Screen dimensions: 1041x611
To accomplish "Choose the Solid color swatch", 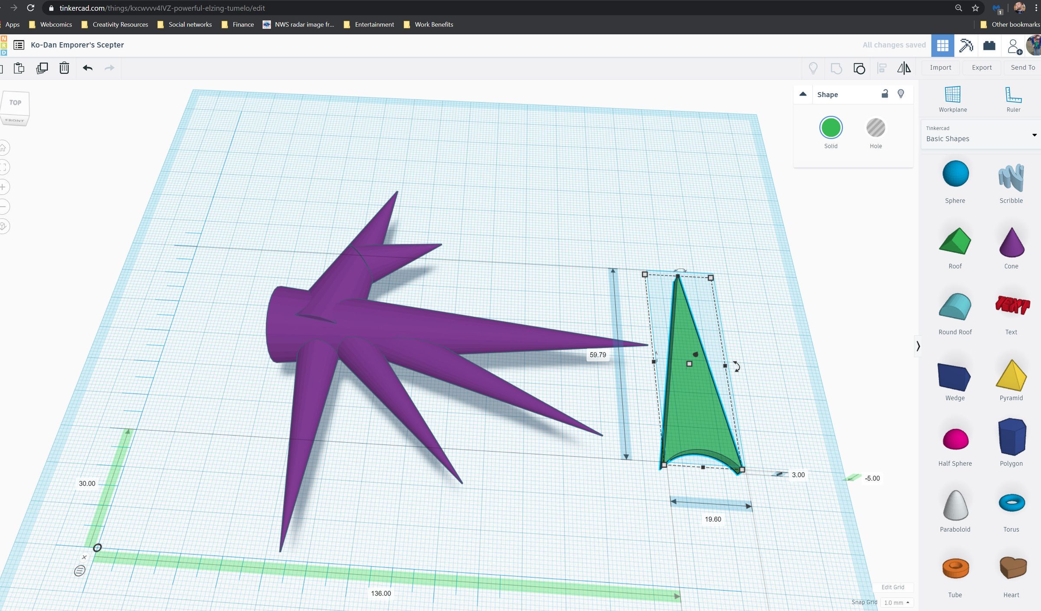I will coord(831,128).
